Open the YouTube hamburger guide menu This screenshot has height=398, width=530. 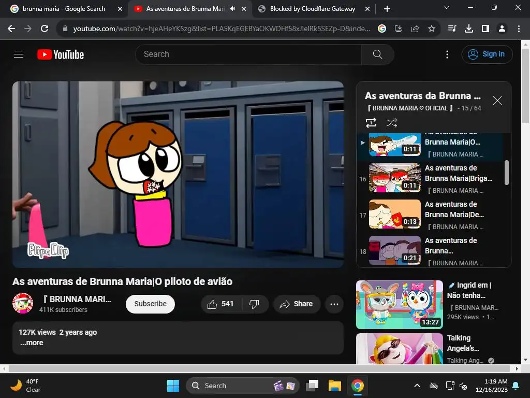click(x=19, y=54)
